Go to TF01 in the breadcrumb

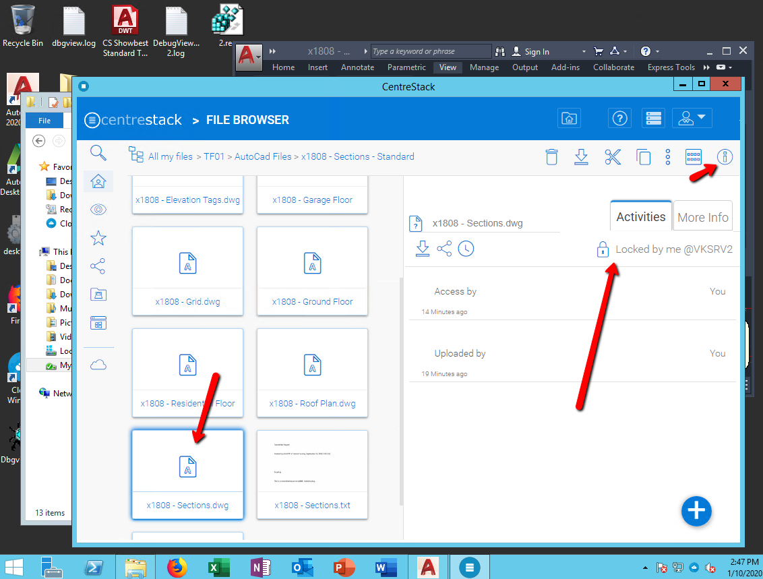[x=214, y=156]
